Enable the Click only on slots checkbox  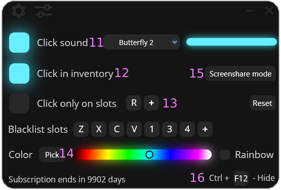[19, 103]
